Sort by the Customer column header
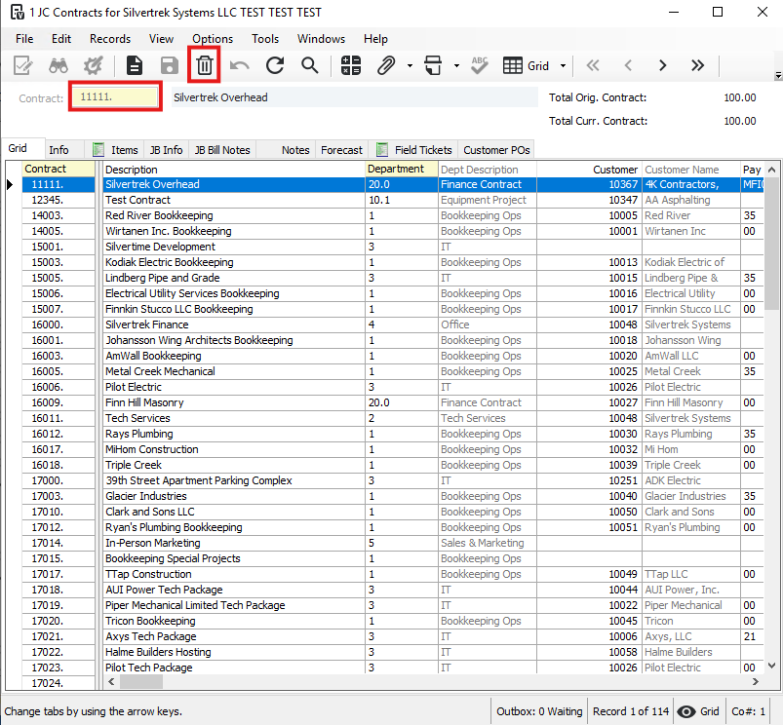Image resolution: width=783 pixels, height=725 pixels. tap(590, 170)
